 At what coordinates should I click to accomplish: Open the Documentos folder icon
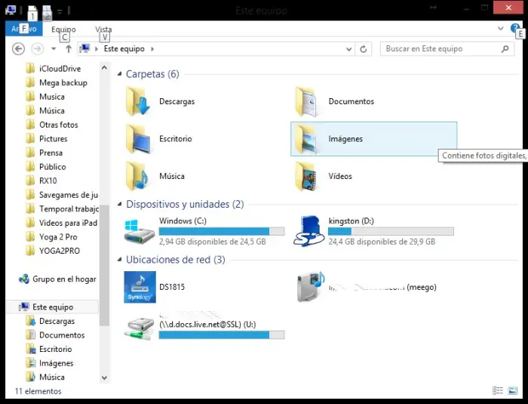click(305, 101)
